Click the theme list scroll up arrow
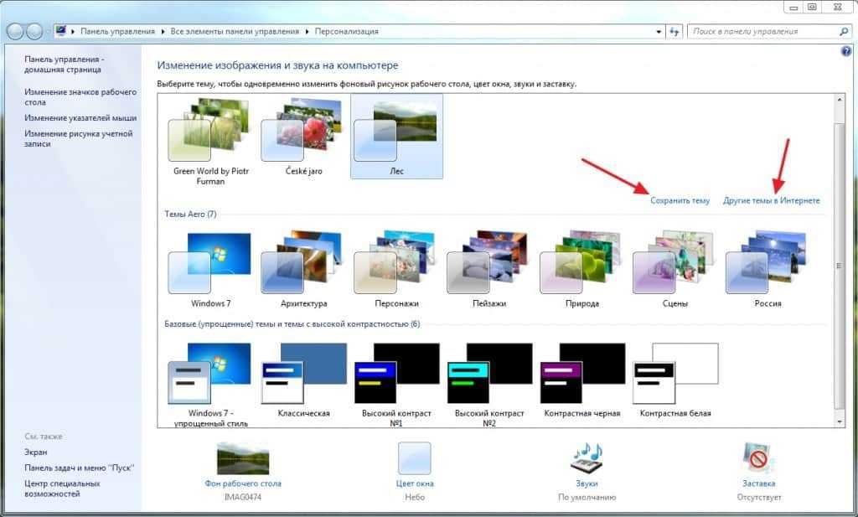 840,100
